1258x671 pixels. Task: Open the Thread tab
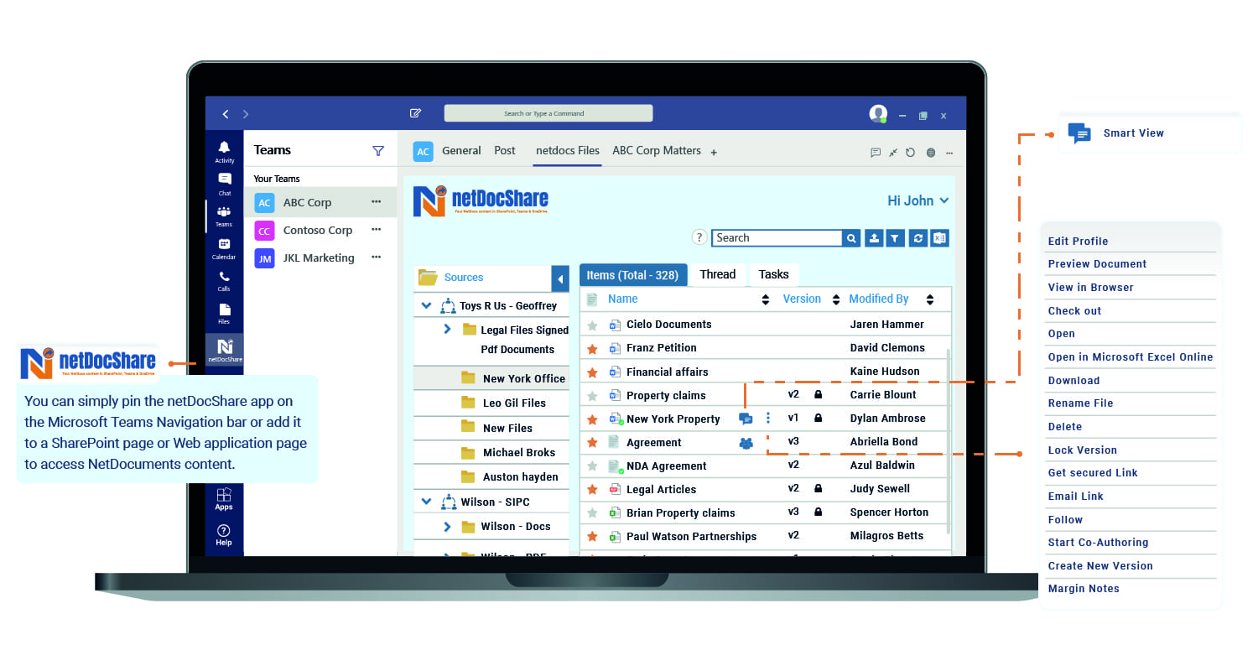tap(717, 274)
